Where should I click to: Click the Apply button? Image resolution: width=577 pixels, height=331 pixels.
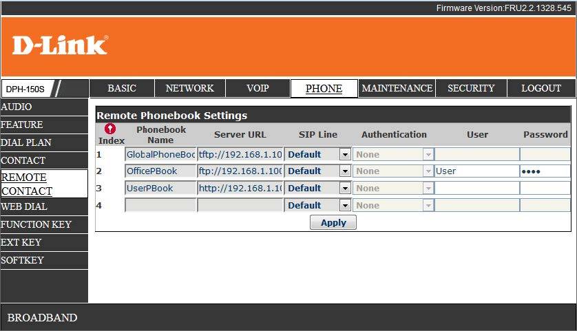click(333, 222)
